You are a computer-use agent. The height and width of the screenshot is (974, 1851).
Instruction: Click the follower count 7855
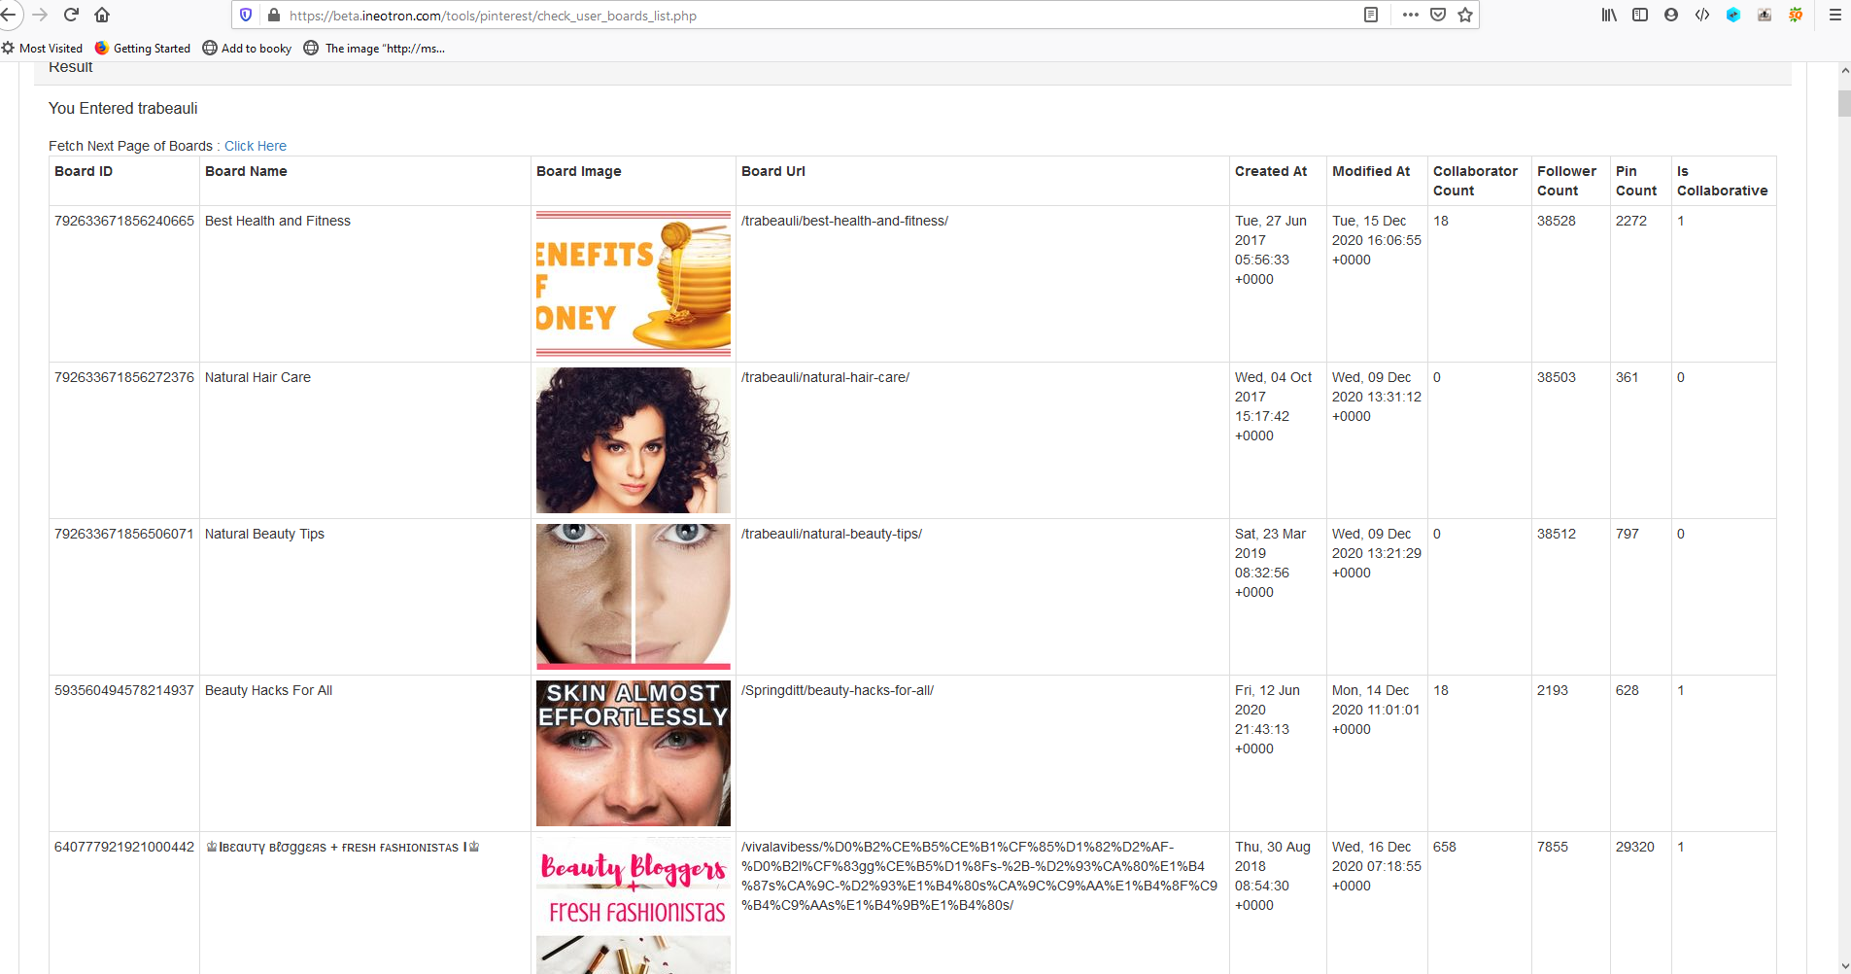pyautogui.click(x=1553, y=847)
